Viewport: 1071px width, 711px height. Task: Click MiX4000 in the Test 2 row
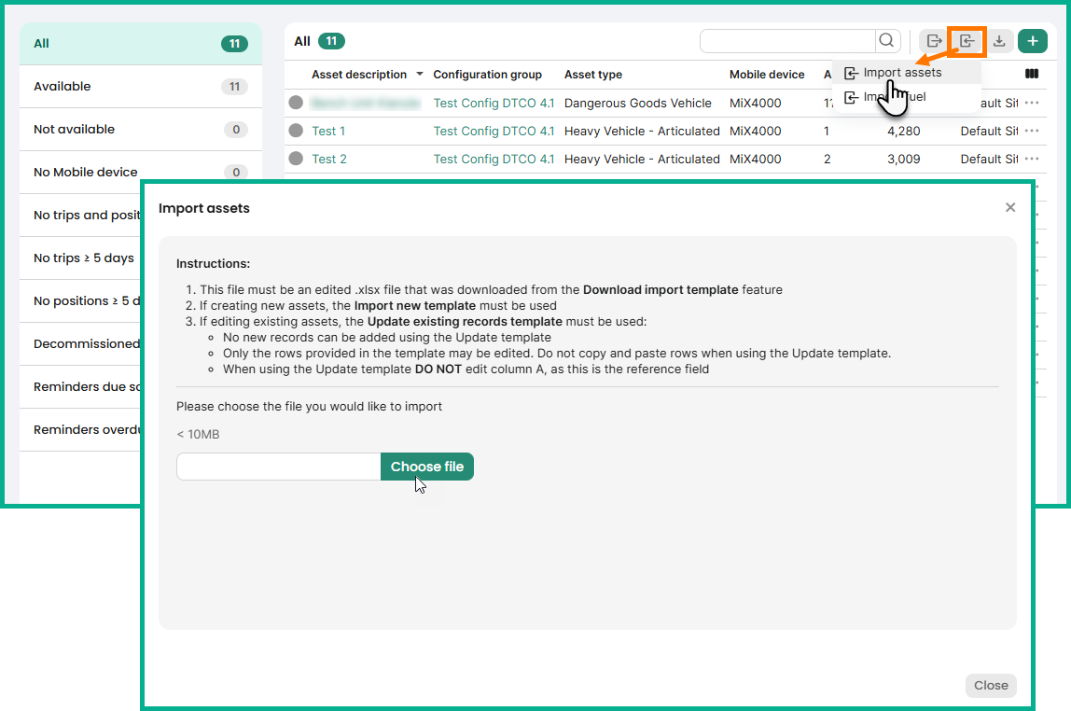pyautogui.click(x=755, y=160)
